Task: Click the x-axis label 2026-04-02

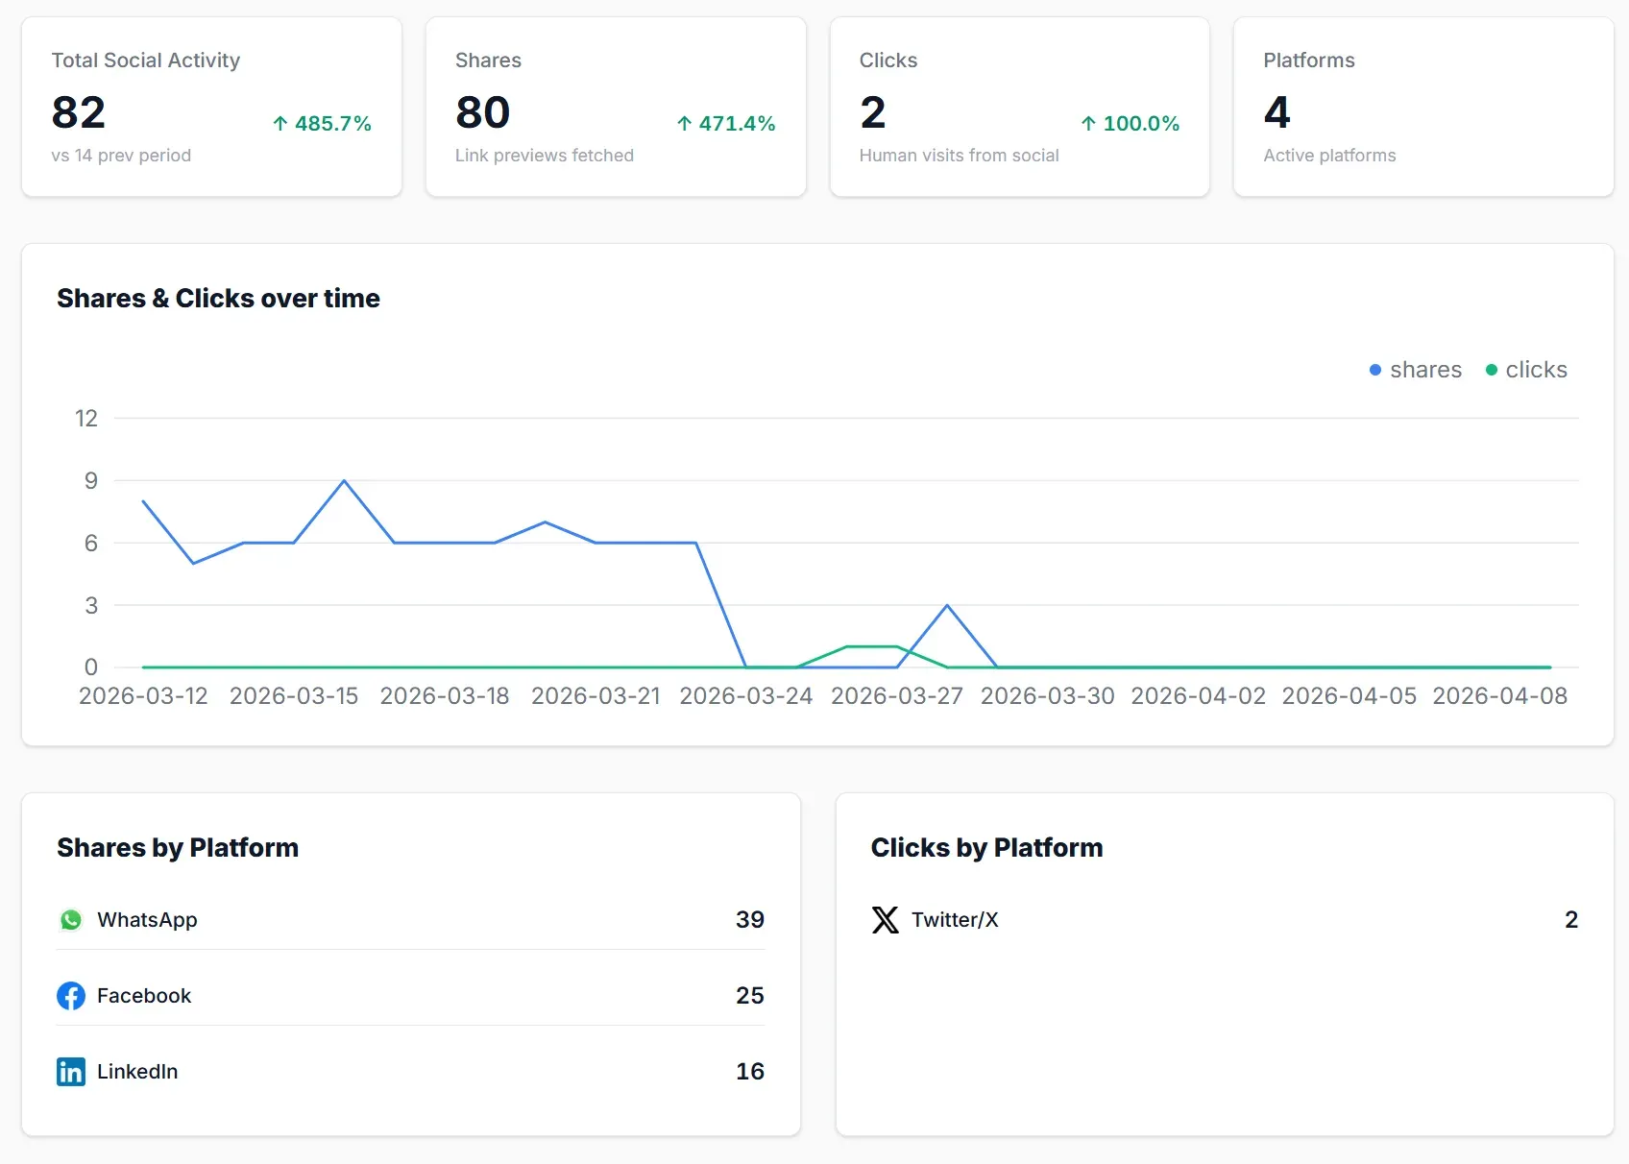Action: pos(1199,696)
